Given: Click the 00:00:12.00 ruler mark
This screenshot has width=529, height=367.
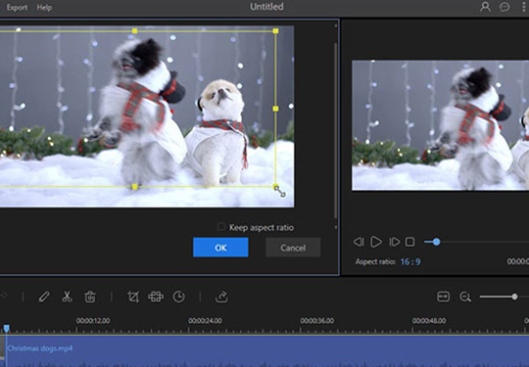Looking at the screenshot, I should tap(93, 320).
